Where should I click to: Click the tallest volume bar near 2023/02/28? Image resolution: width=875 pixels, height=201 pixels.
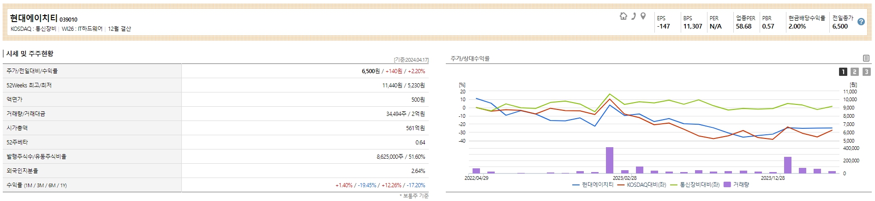pos(609,160)
